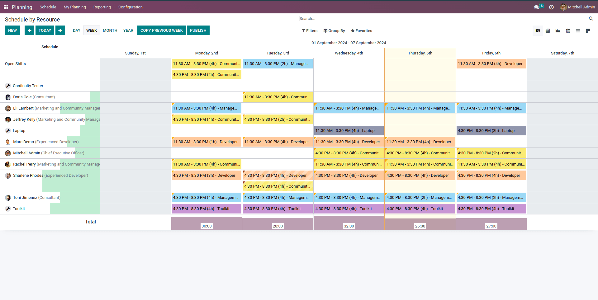This screenshot has height=300, width=598.
Task: Go to next week with the right arrow
Action: coord(60,30)
